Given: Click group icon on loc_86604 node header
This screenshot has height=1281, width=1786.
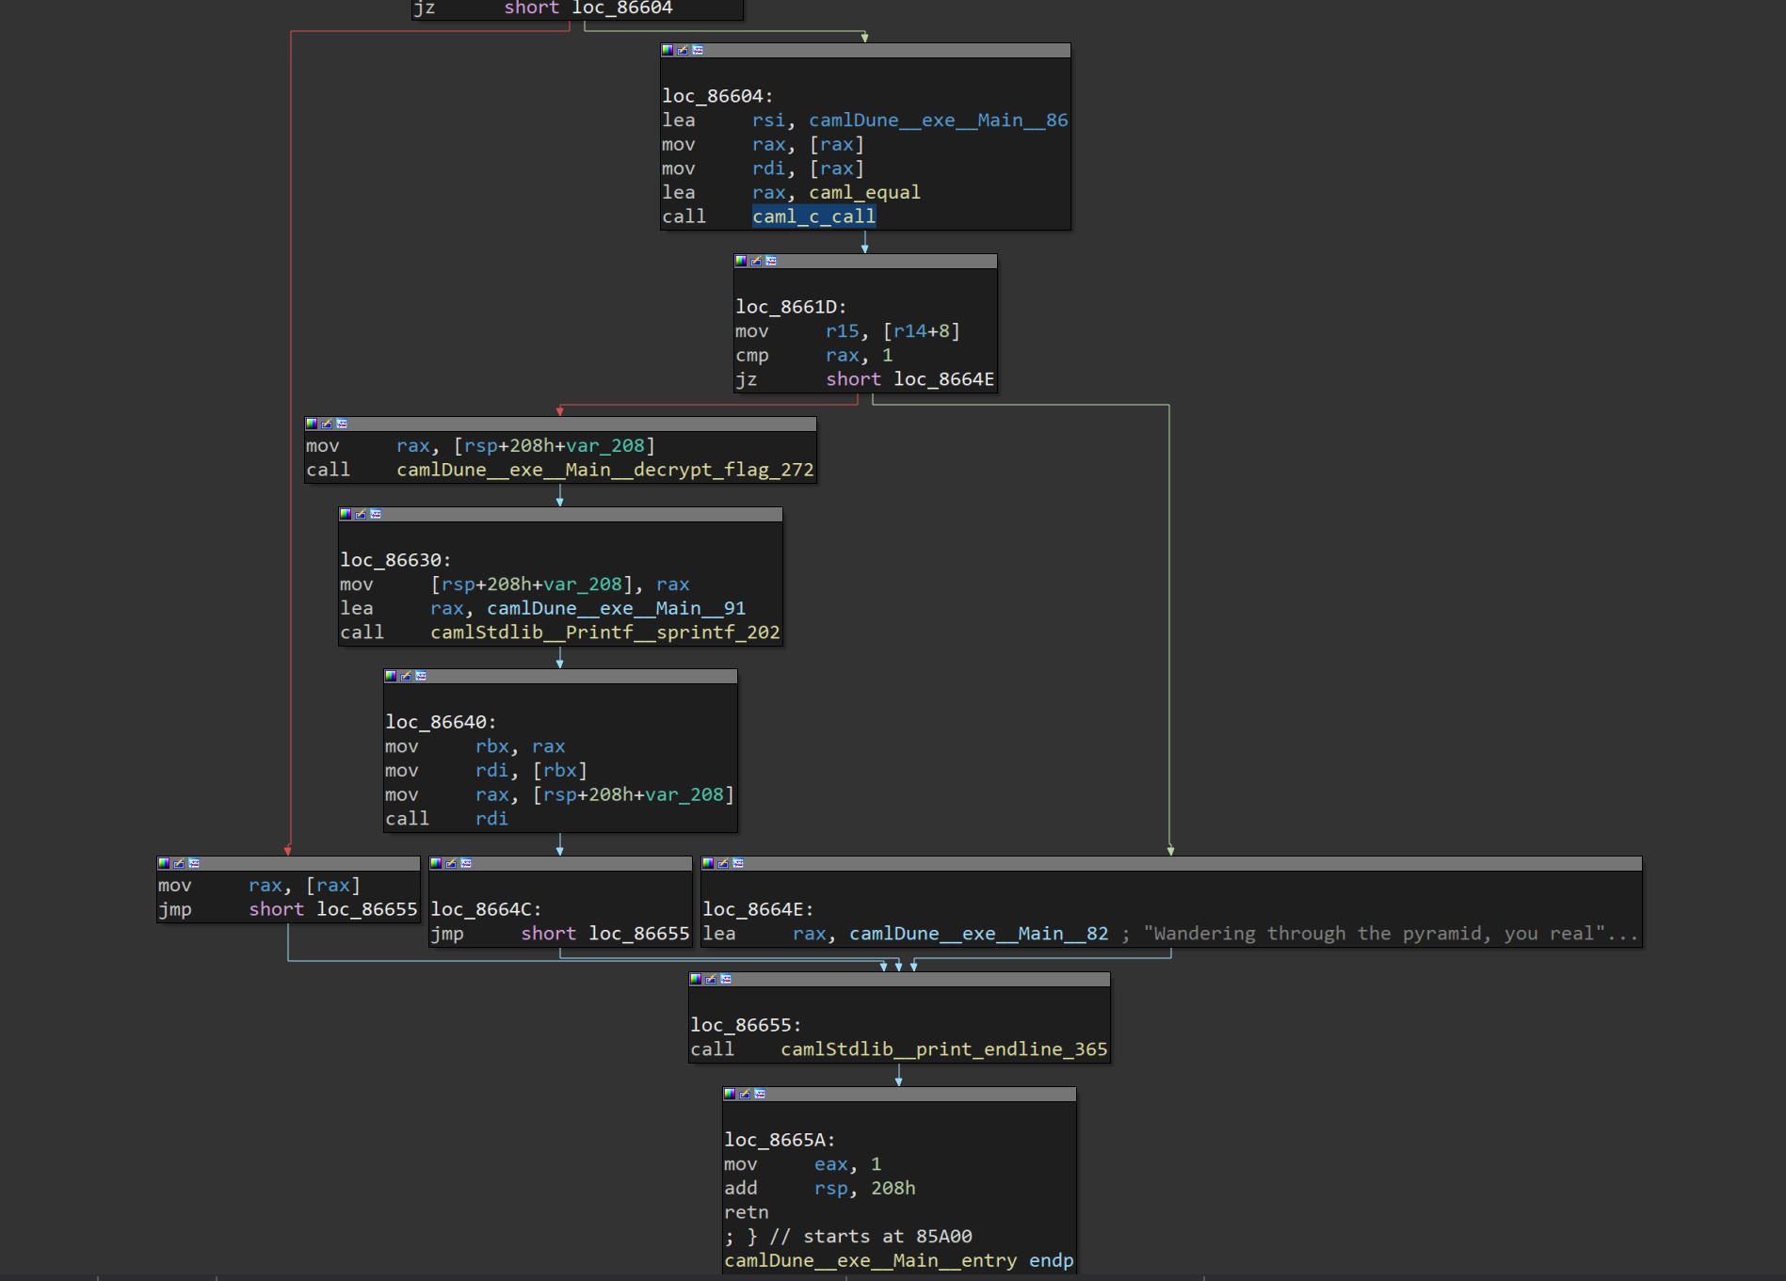Looking at the screenshot, I should coord(698,50).
